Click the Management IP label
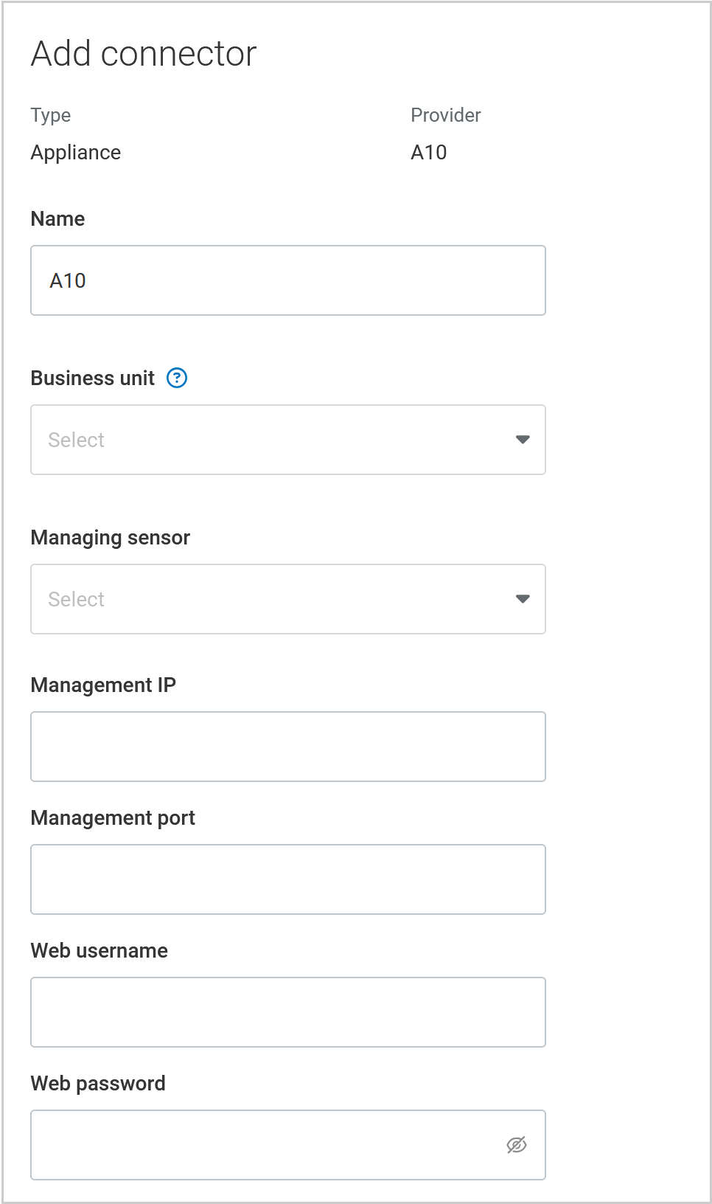 [103, 685]
